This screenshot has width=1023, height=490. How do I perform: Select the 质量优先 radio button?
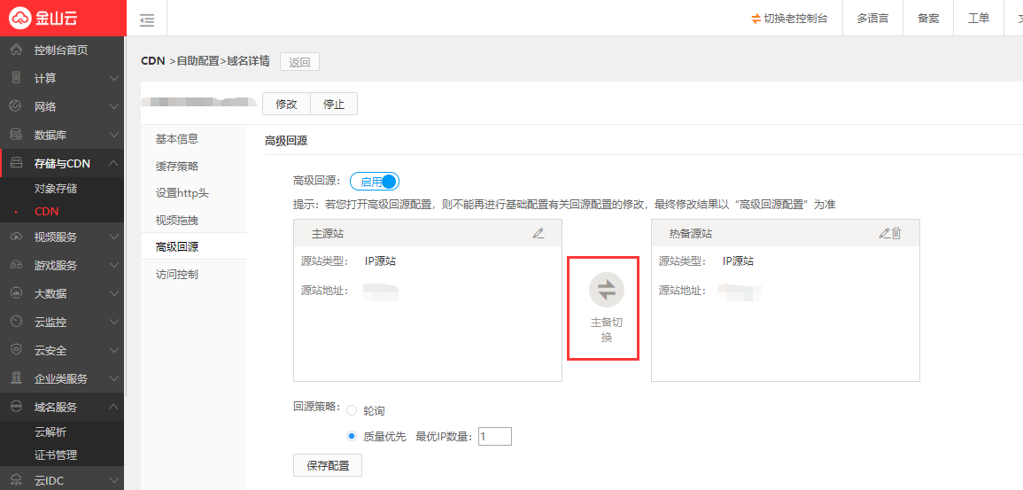pos(352,437)
